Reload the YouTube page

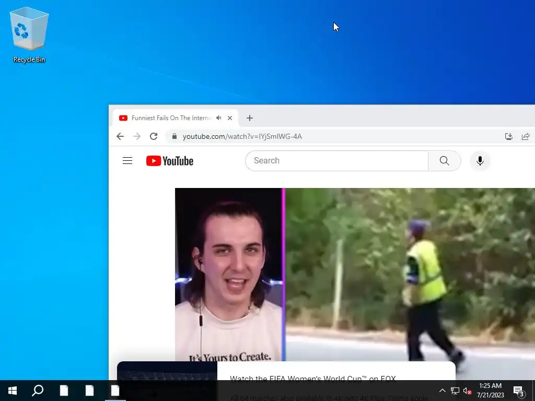[154, 136]
